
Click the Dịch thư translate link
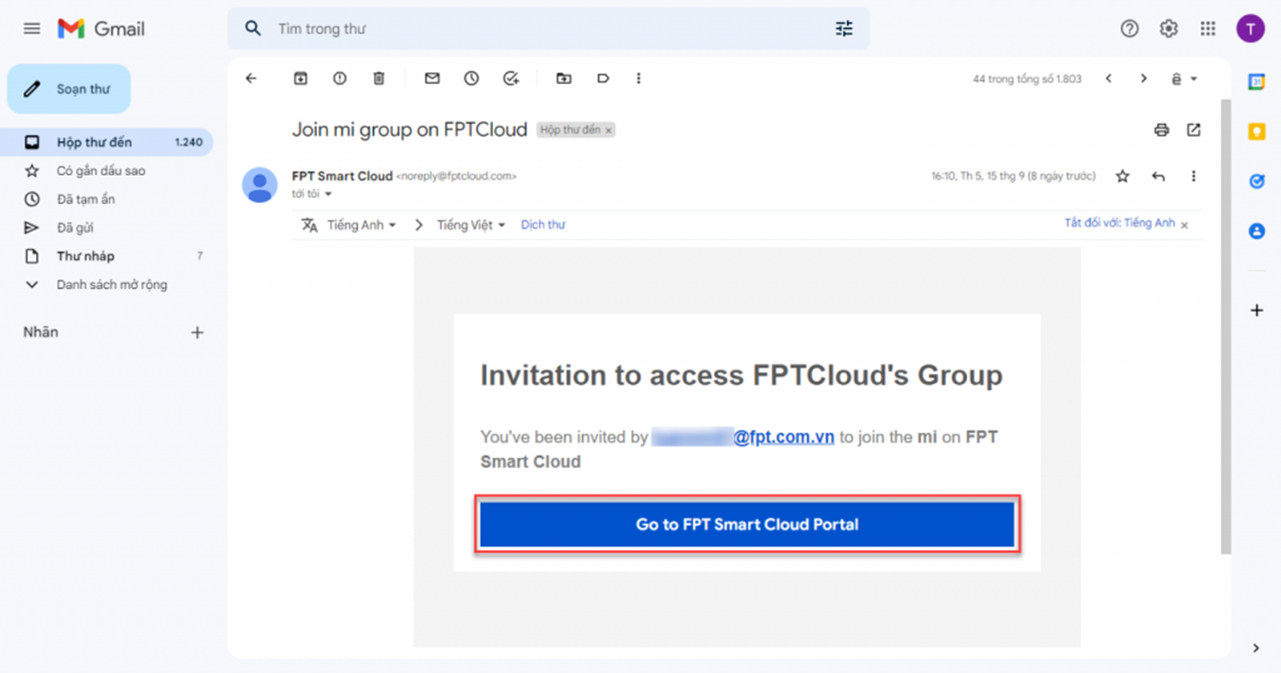pos(543,225)
